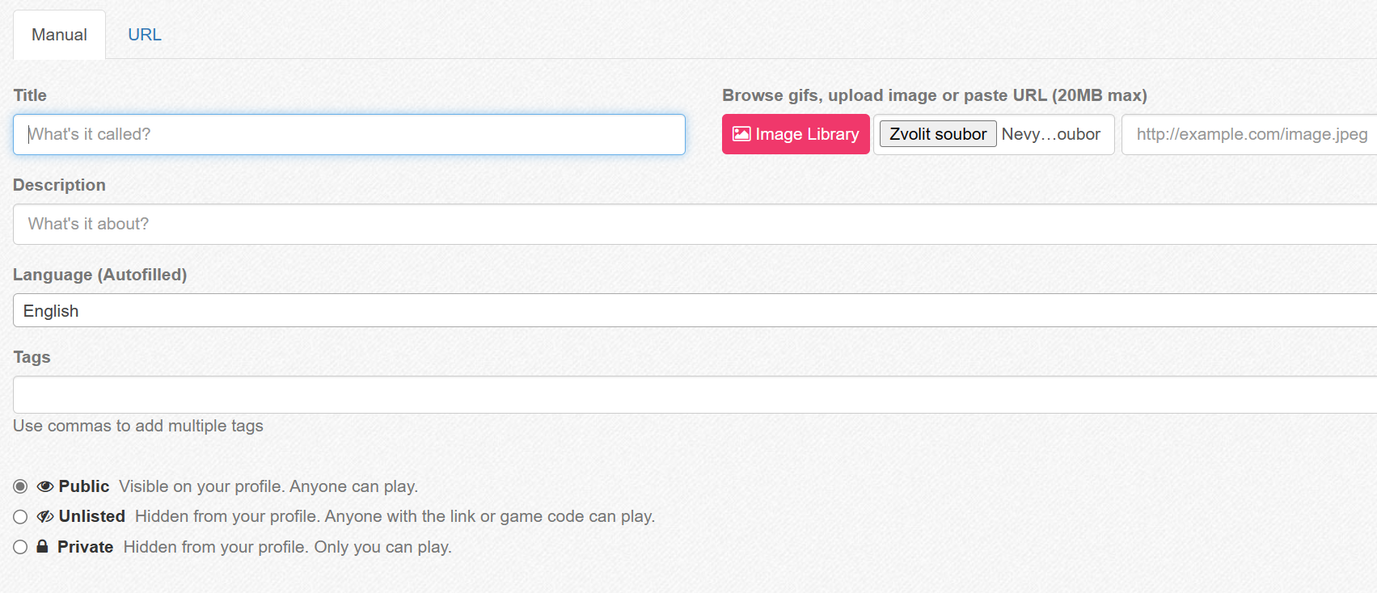Viewport: 1377px width, 593px height.
Task: Click the 'Language (Autofilled)' field label
Action: [x=99, y=275]
